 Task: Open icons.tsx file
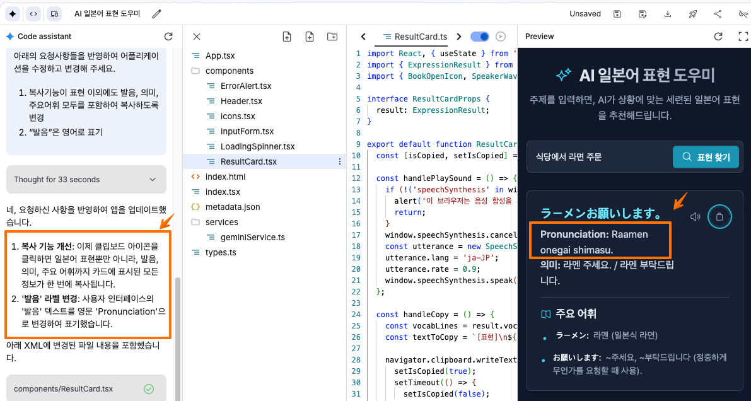click(x=238, y=116)
